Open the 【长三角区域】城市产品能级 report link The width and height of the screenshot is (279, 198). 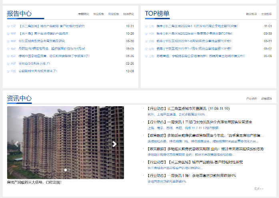pos(52,26)
